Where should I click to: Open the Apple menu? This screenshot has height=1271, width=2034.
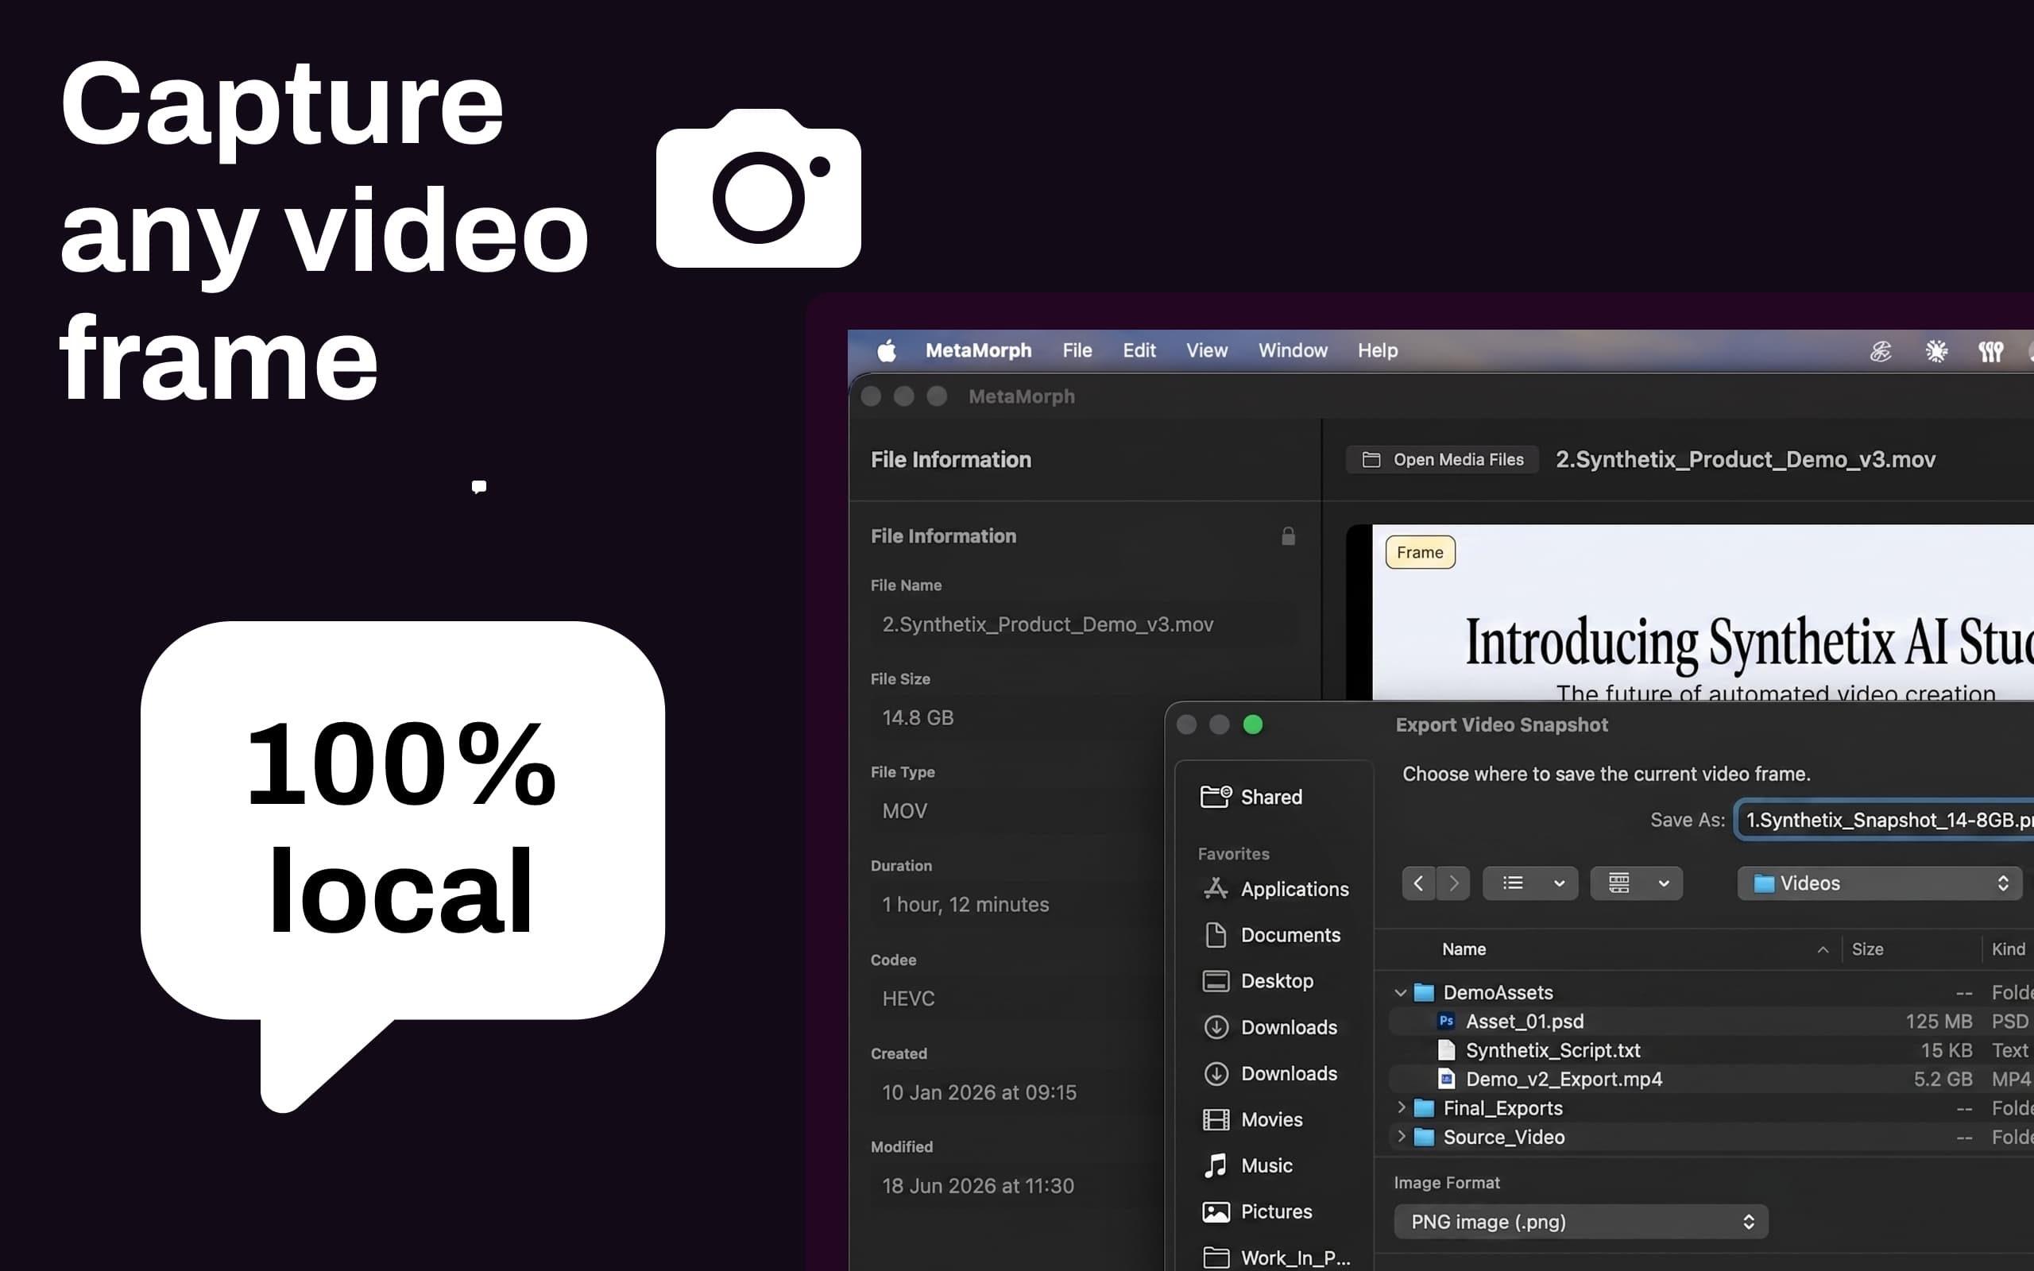tap(887, 350)
